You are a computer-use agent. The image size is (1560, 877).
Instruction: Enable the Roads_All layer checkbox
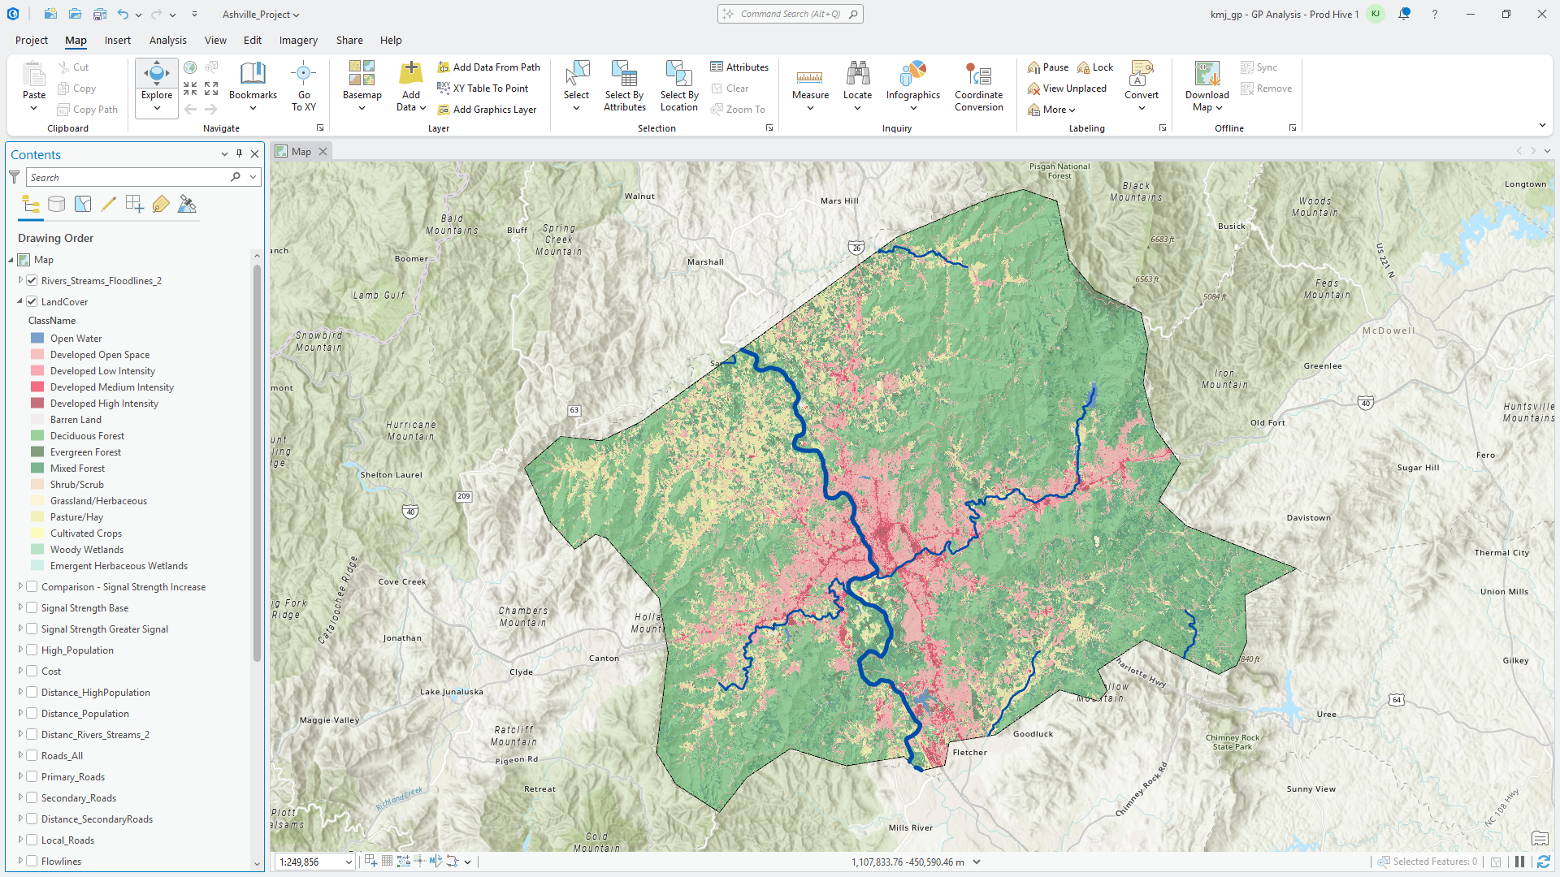coord(32,756)
